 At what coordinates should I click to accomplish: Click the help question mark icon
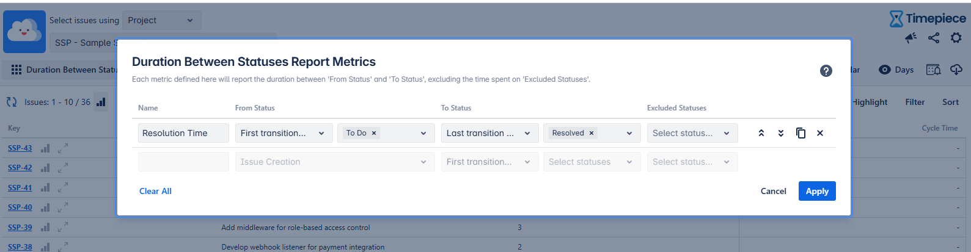coord(826,71)
